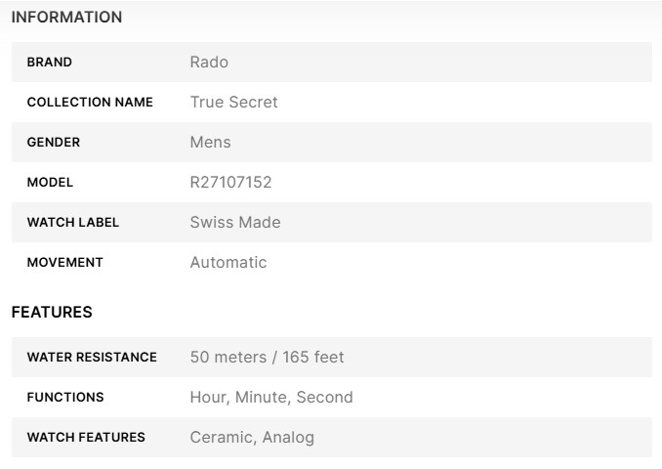Click the MODEL row label
Viewport: 662px width, 469px height.
[x=50, y=183]
